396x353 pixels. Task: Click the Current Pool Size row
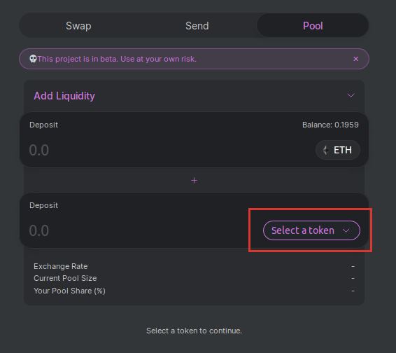tap(194, 278)
